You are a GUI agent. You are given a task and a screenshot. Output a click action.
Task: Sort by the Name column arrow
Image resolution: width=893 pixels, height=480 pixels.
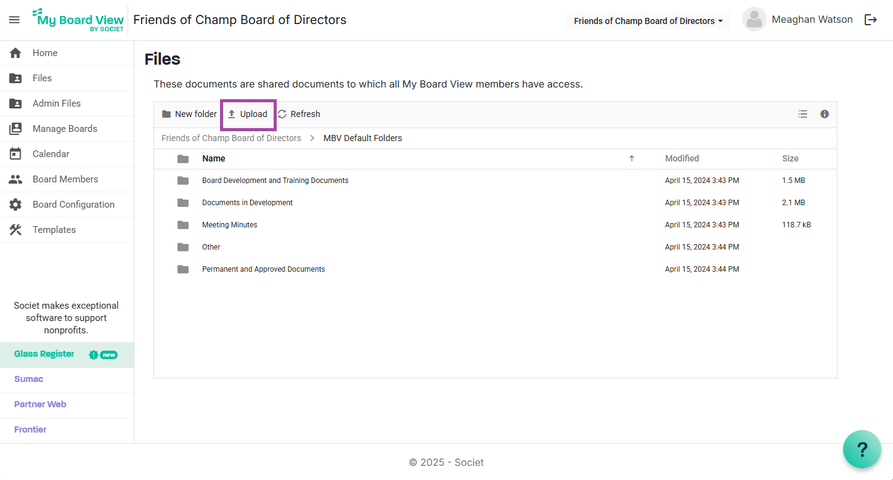click(x=631, y=159)
